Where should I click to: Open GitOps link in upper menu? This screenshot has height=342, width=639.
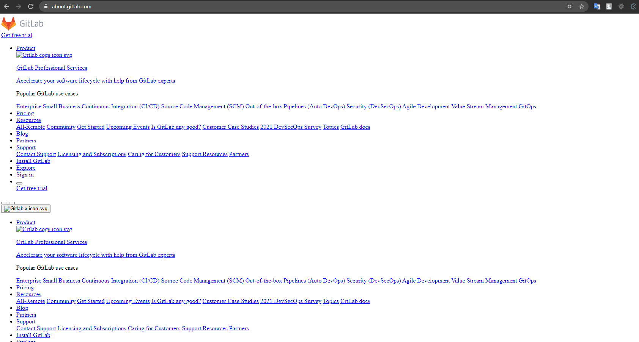click(x=527, y=106)
